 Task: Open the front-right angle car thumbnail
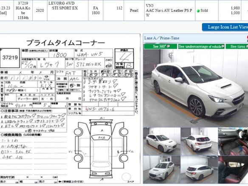click(162, 141)
